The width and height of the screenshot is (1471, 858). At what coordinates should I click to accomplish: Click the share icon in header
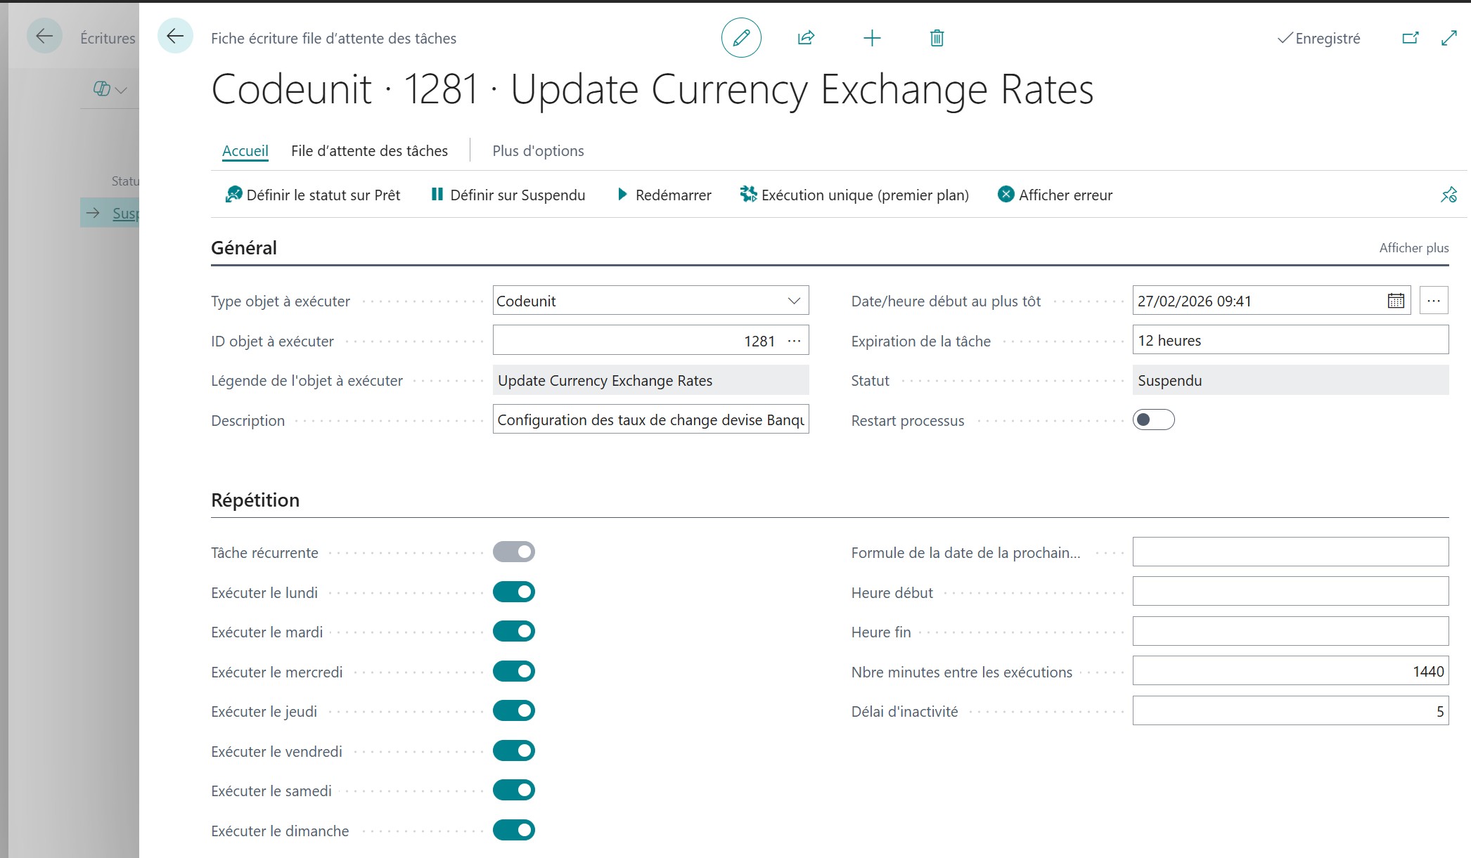pyautogui.click(x=806, y=38)
